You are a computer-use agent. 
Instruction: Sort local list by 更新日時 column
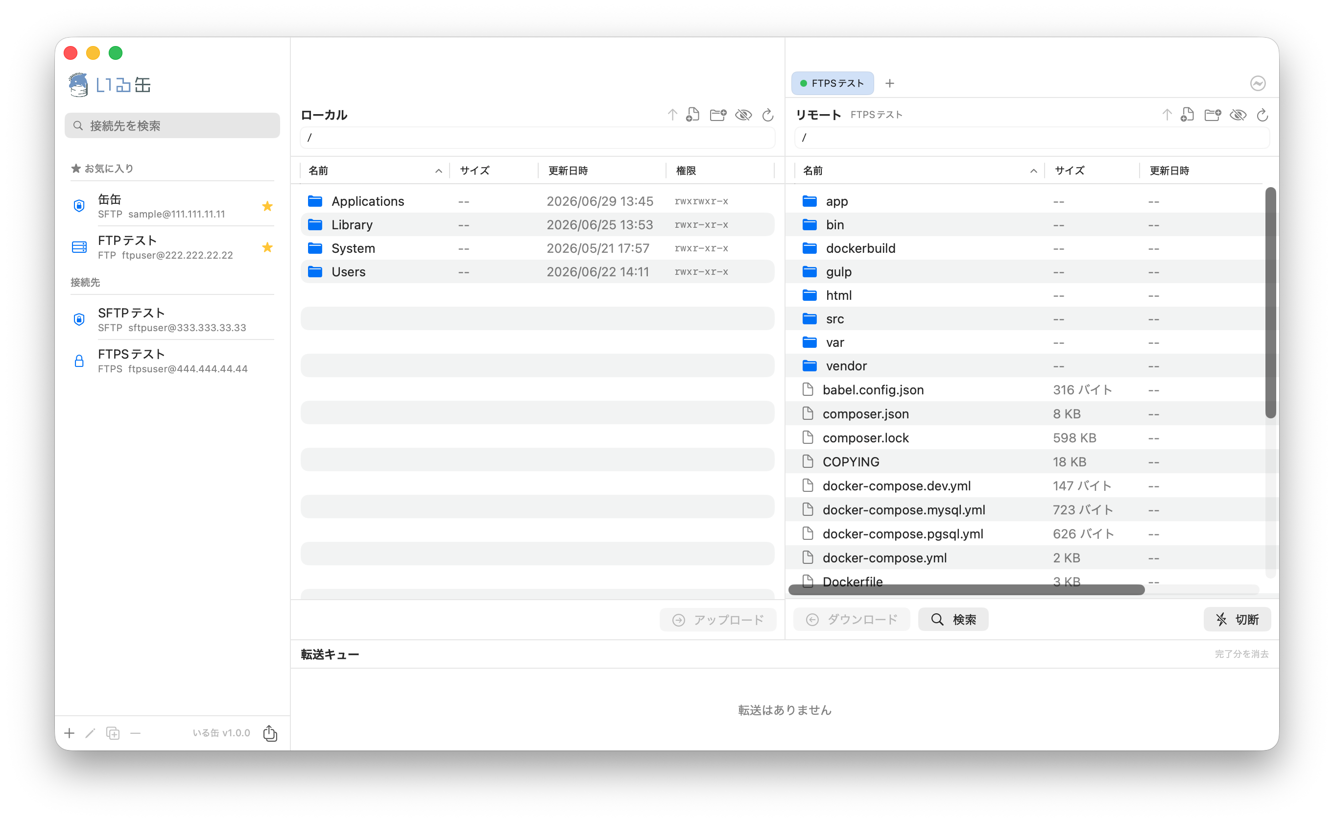(602, 171)
